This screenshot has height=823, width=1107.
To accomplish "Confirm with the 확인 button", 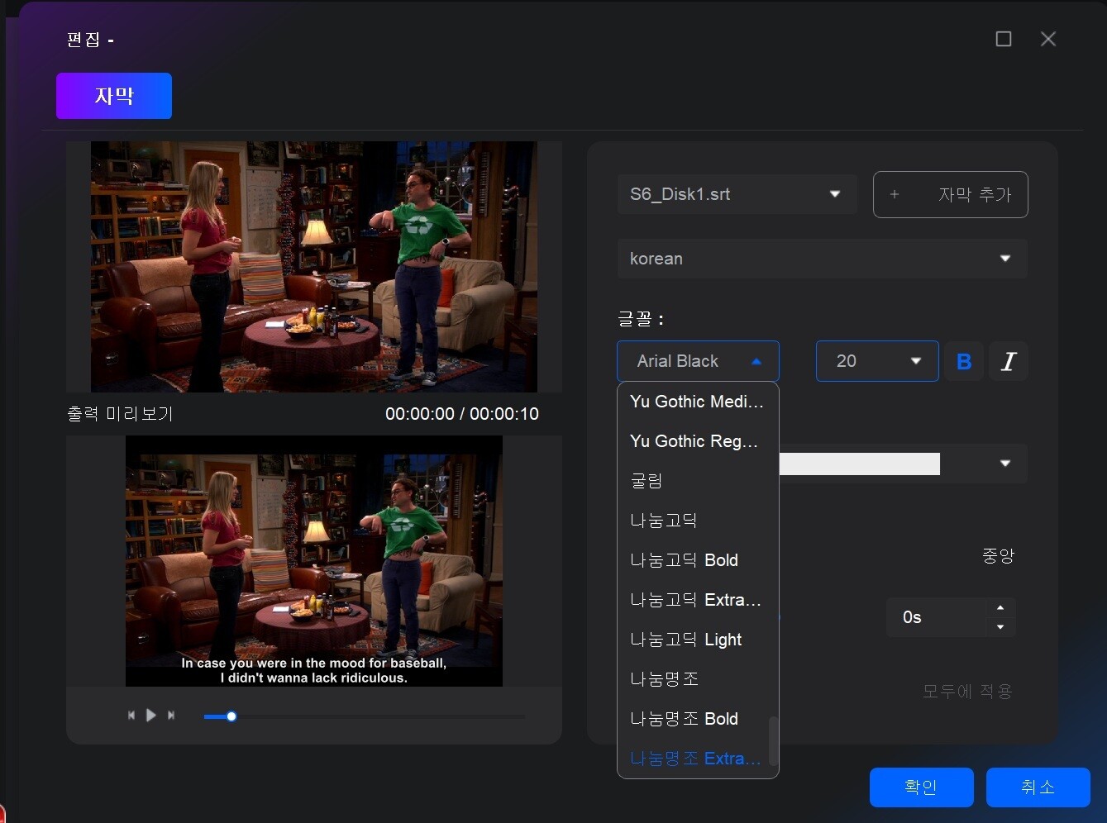I will [921, 787].
